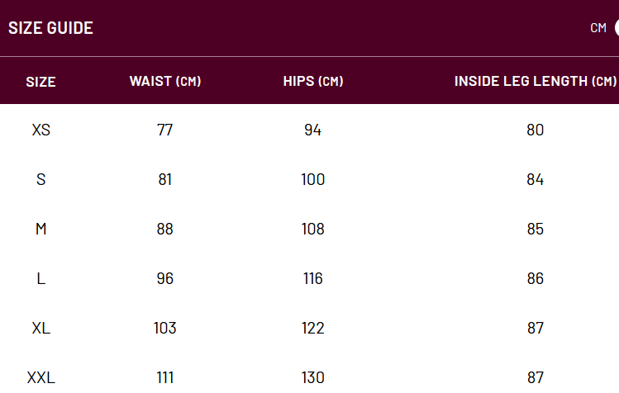This screenshot has height=393, width=619.
Task: Click the L size row label
Action: 41,278
